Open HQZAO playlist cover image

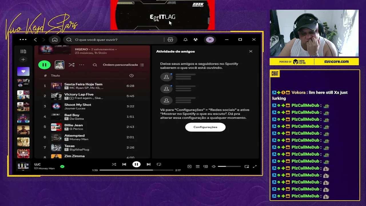[55, 50]
